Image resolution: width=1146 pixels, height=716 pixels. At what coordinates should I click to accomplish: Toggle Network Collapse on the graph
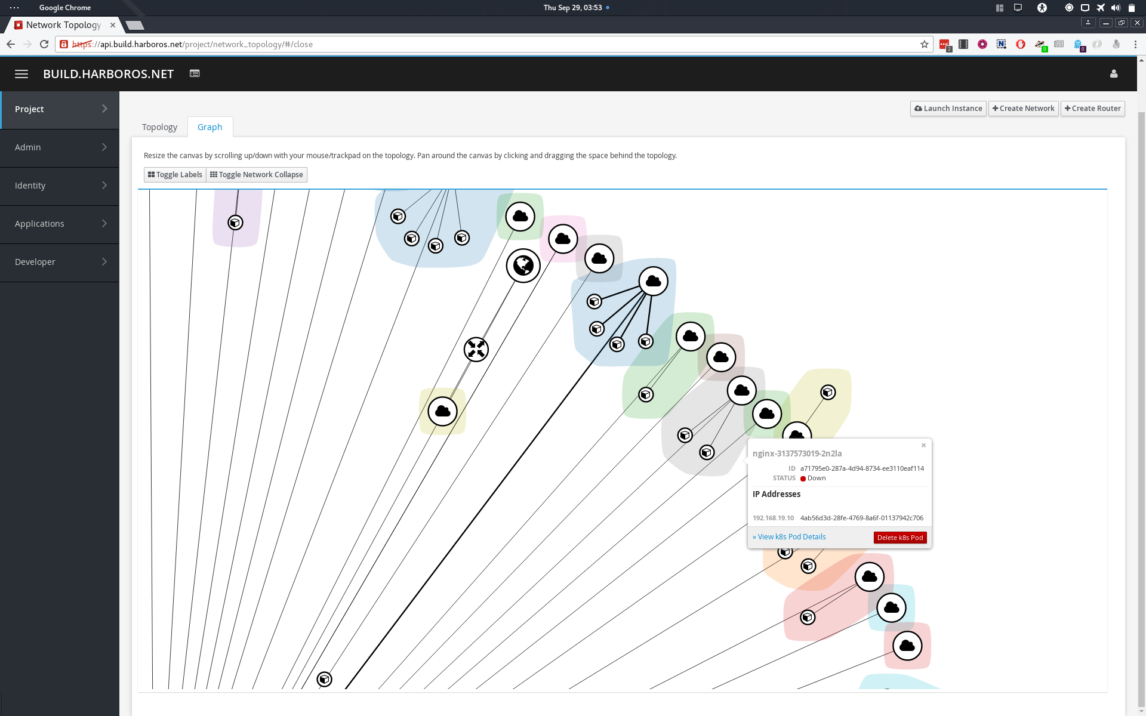pyautogui.click(x=257, y=175)
